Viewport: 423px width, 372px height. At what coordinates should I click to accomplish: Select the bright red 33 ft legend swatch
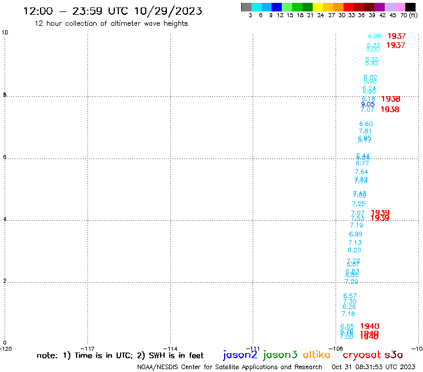pos(349,7)
